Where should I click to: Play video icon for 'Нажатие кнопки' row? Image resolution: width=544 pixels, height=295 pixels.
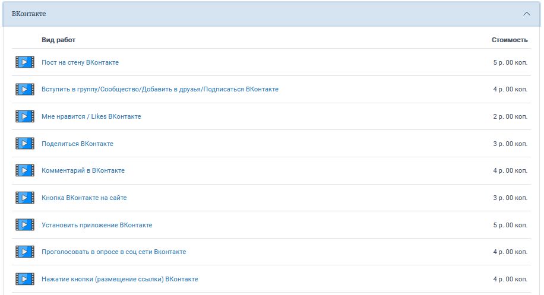[x=24, y=279]
